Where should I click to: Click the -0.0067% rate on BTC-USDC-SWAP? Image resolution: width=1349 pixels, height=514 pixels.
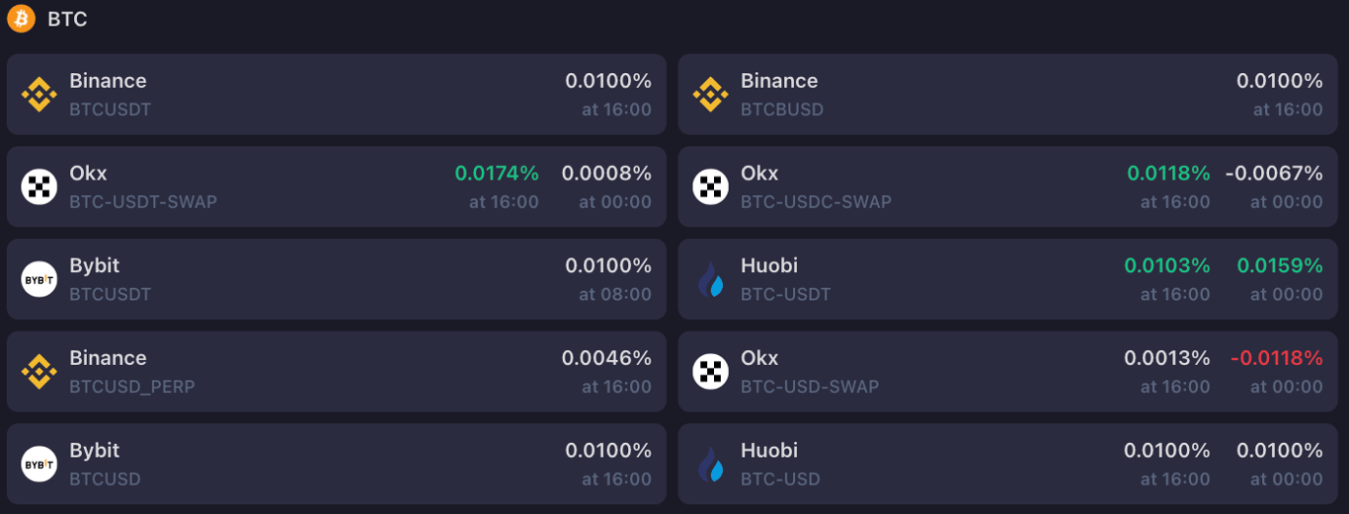(1274, 173)
